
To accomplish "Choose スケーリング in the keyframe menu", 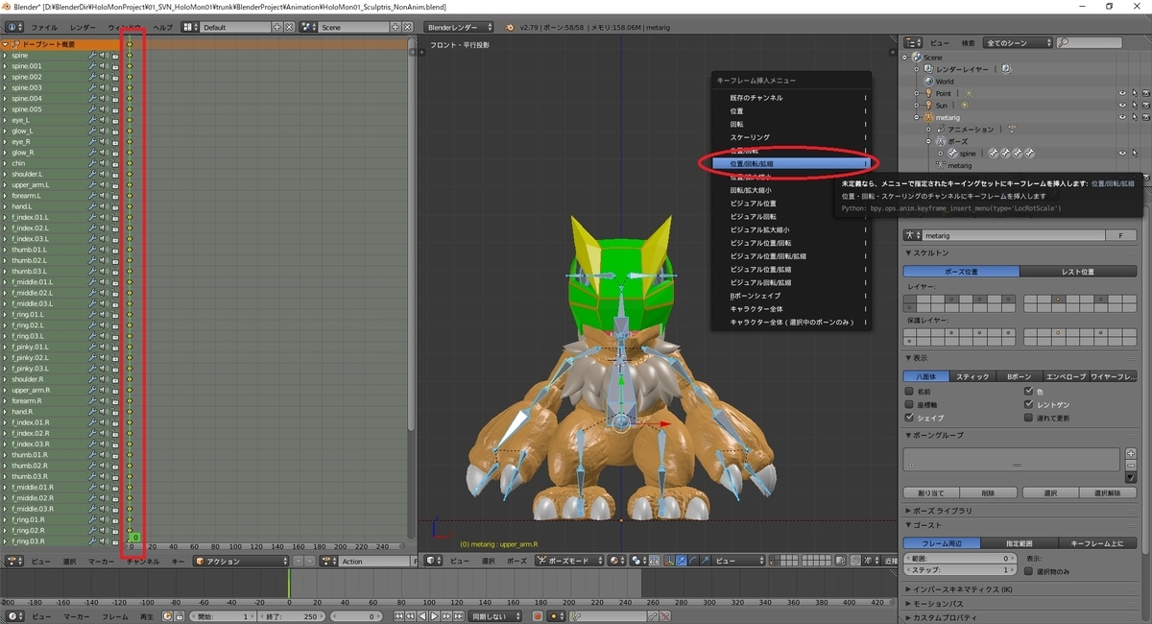I will (x=790, y=137).
